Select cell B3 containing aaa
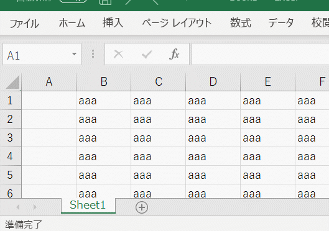The image size is (329, 231). coord(104,138)
